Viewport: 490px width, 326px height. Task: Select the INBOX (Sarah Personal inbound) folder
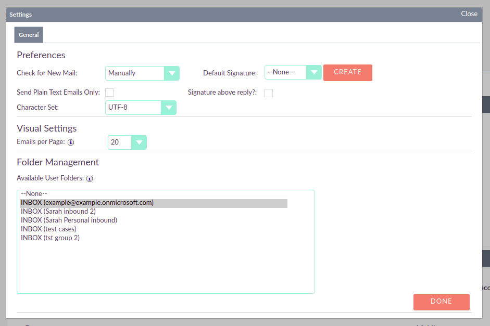coord(68,220)
